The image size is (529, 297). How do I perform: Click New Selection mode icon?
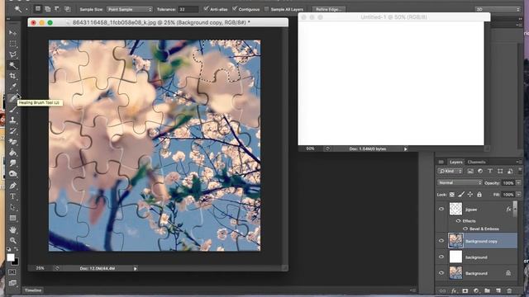pos(38,9)
